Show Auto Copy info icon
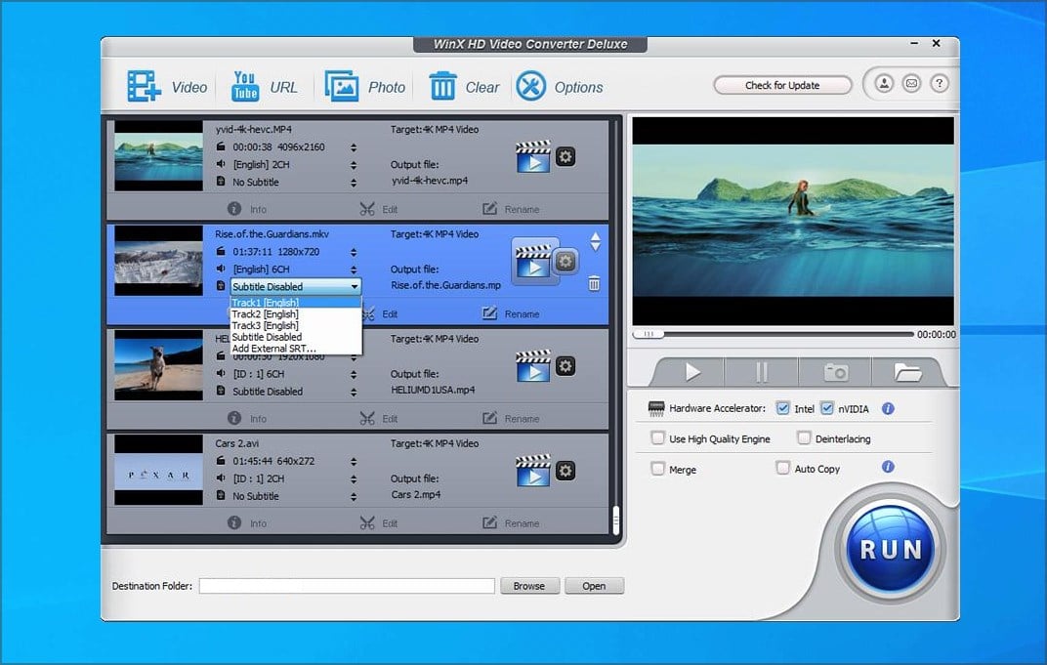 888,467
